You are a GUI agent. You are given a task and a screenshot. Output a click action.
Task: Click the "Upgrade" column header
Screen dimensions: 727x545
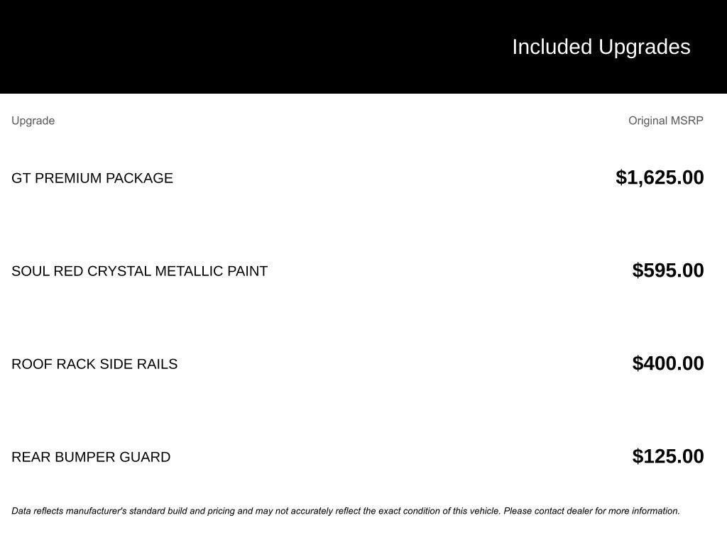click(33, 121)
